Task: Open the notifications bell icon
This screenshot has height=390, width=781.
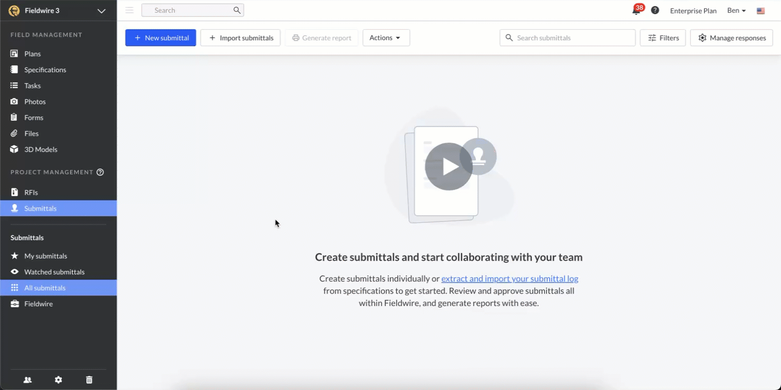Action: click(636, 11)
